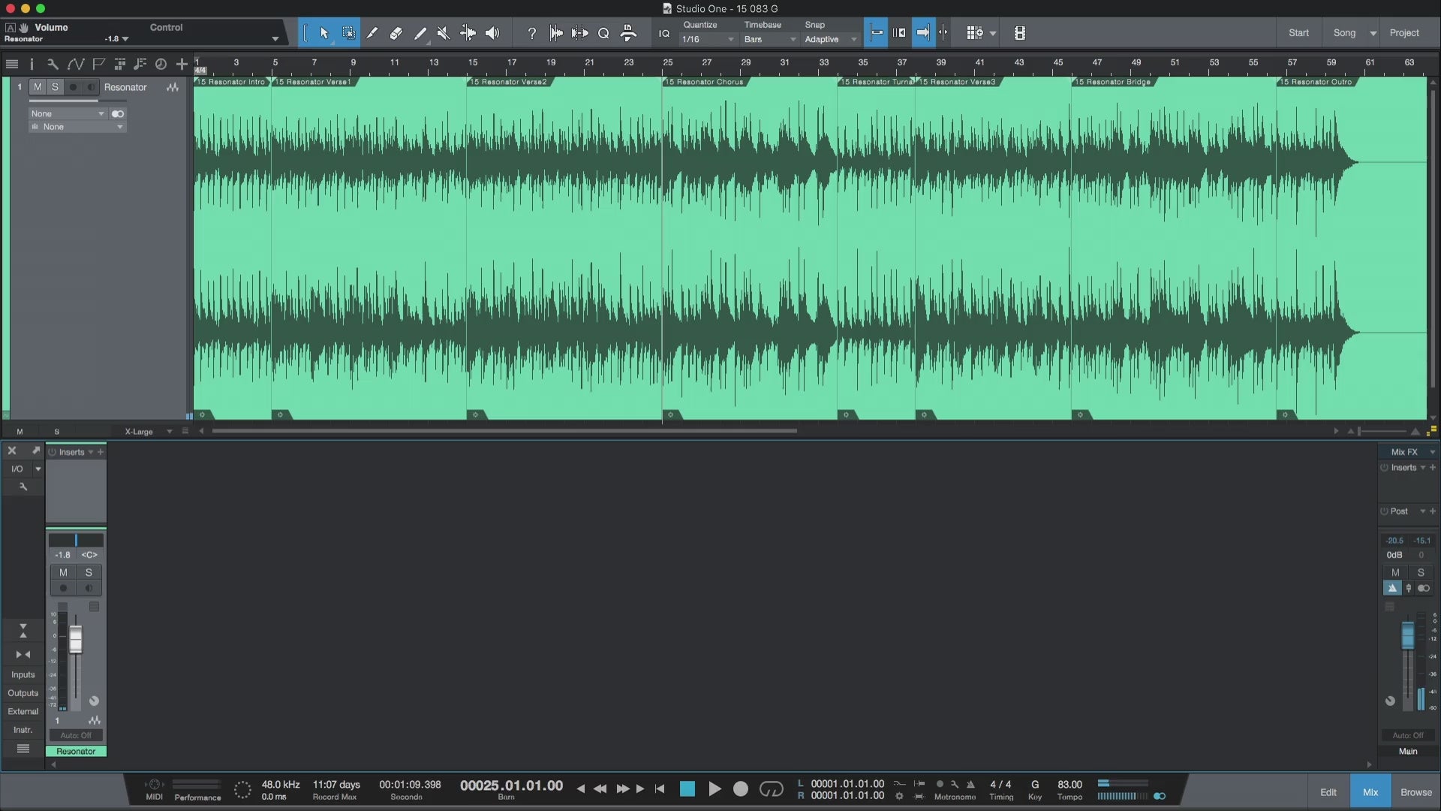Toggle the Mix console view
1441x811 pixels.
pos(1370,792)
